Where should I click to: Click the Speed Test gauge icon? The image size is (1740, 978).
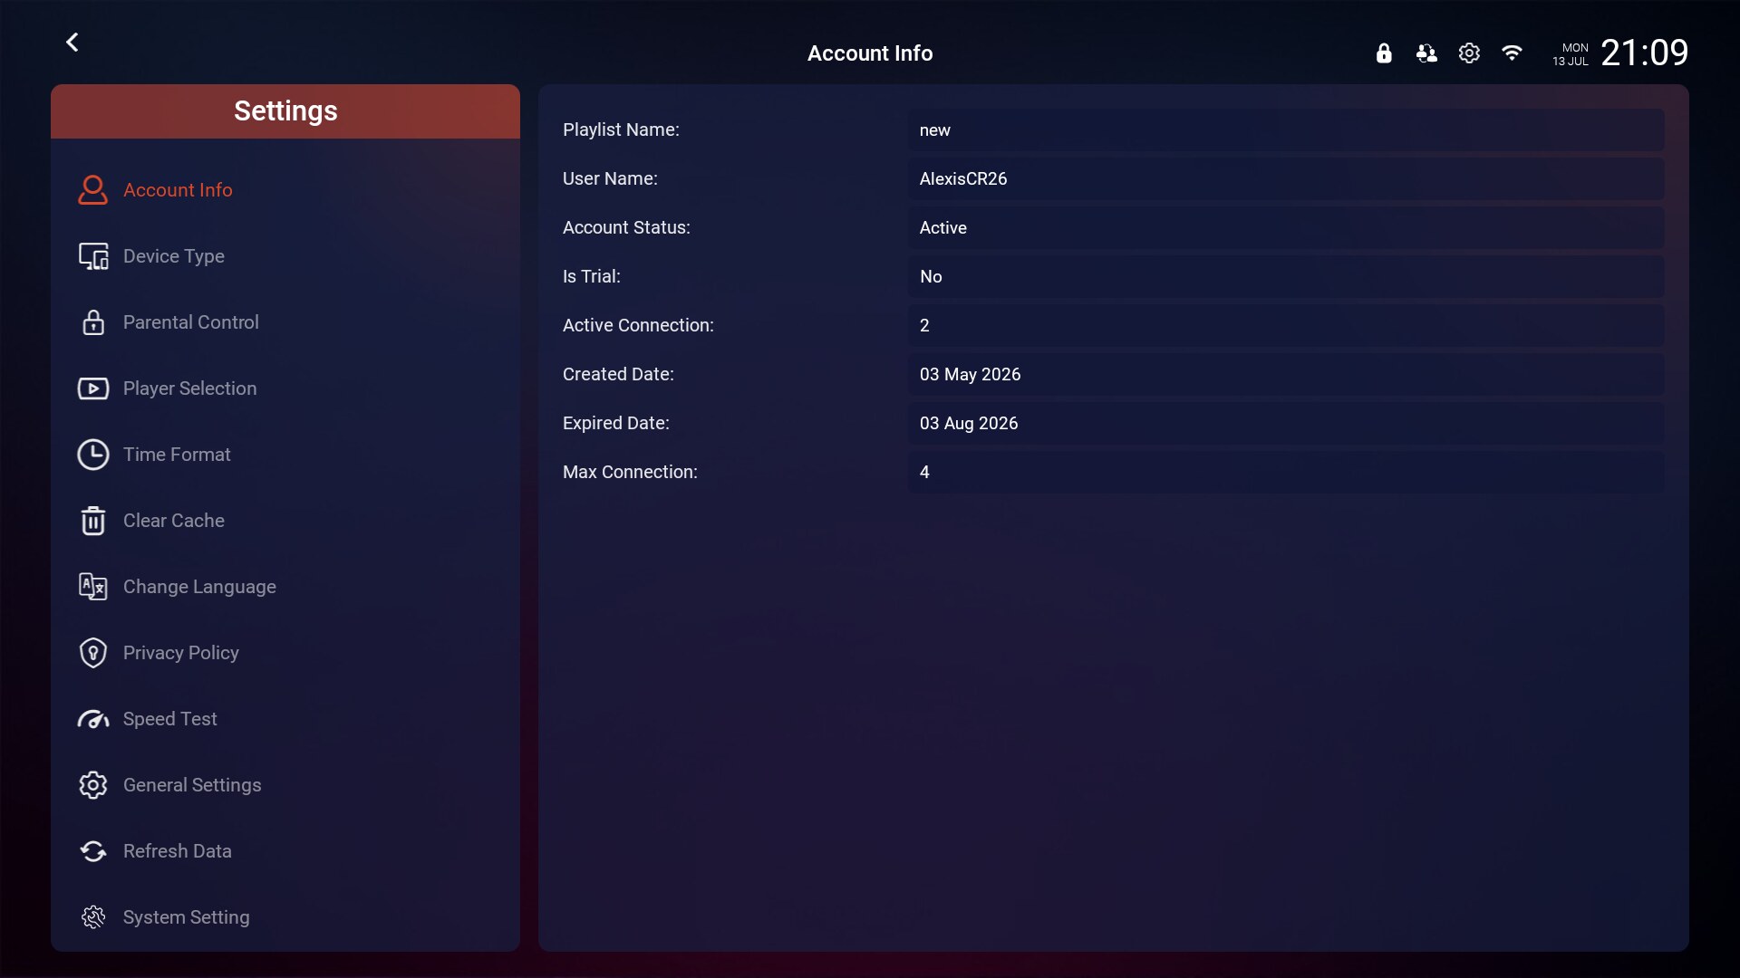point(92,719)
